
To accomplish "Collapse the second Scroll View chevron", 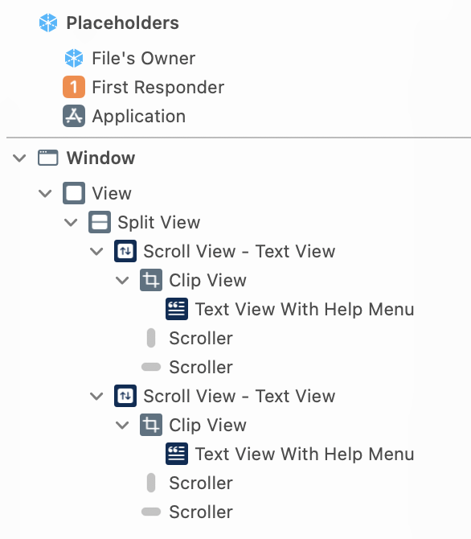I will 96,397.
